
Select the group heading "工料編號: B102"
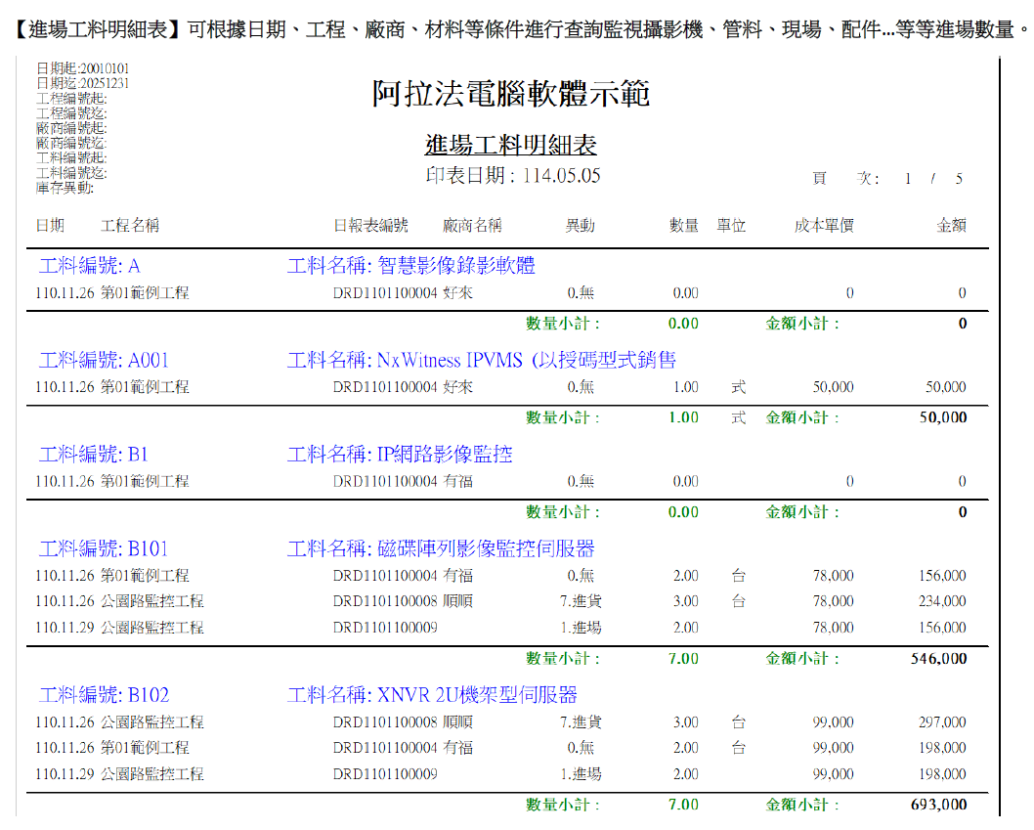pos(105,695)
